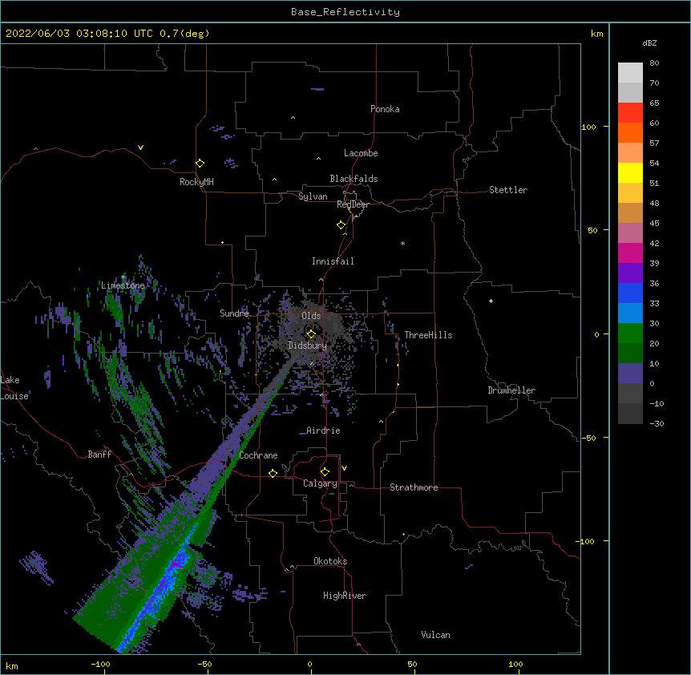Select the Calgary city label

pyautogui.click(x=320, y=483)
